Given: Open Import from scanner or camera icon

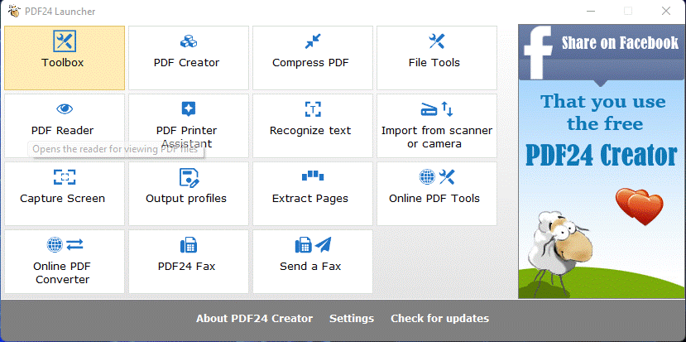Looking at the screenshot, I should click(x=436, y=109).
